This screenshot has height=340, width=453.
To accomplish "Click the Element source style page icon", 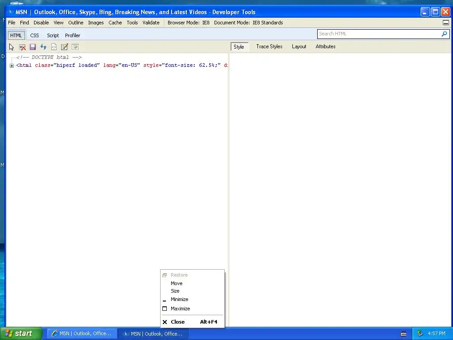I will [x=54, y=47].
